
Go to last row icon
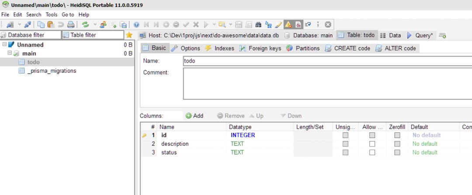(156, 24)
